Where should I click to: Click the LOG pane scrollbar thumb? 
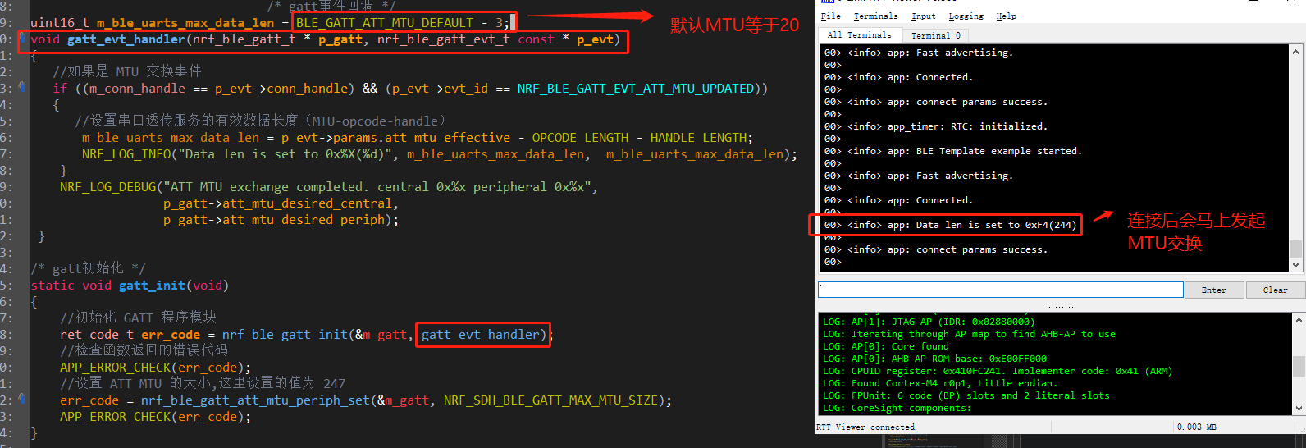point(1299,365)
